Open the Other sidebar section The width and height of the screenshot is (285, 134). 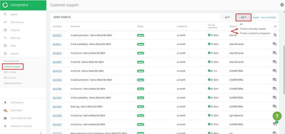tap(13, 46)
